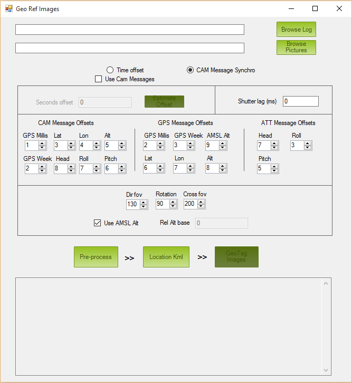This screenshot has width=352, height=383.
Task: Click the Shutter lag input field
Action: [x=300, y=101]
